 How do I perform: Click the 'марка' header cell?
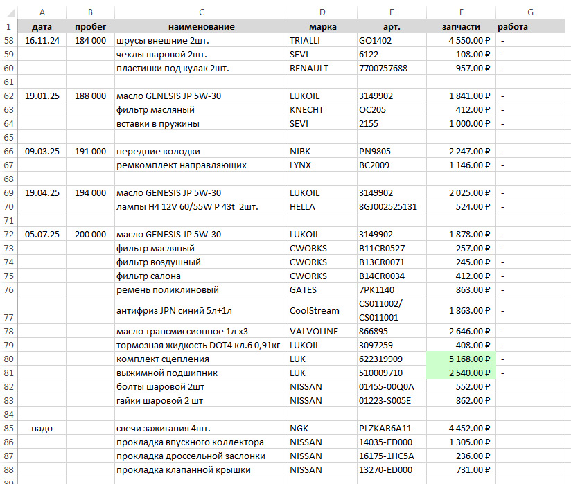pos(322,26)
